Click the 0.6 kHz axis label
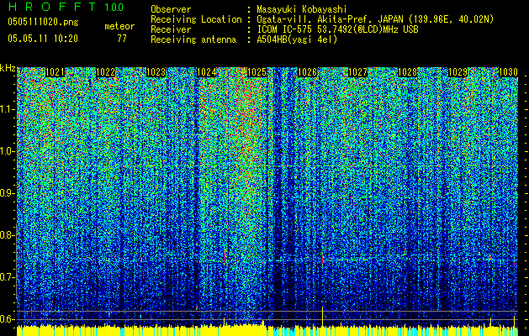 point(7,319)
